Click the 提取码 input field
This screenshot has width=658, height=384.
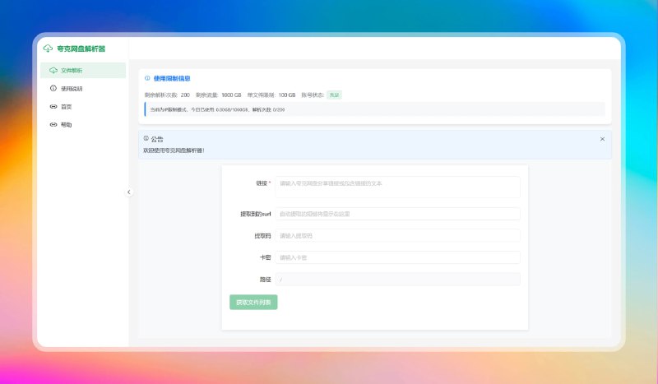tap(398, 235)
